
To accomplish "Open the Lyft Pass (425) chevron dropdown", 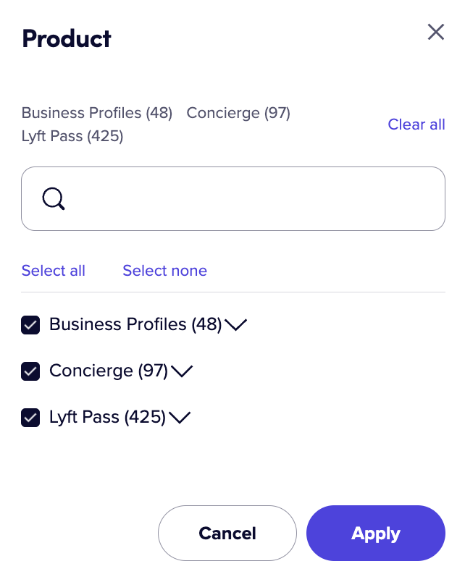I will pos(180,418).
